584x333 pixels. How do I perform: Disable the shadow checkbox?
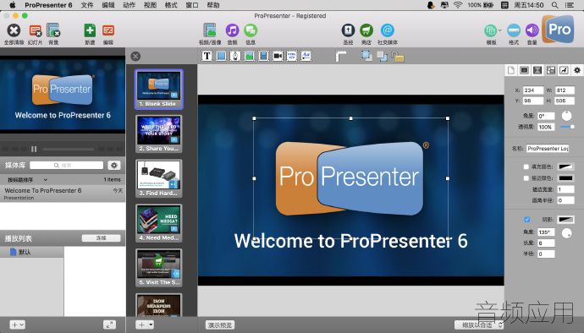pos(526,220)
